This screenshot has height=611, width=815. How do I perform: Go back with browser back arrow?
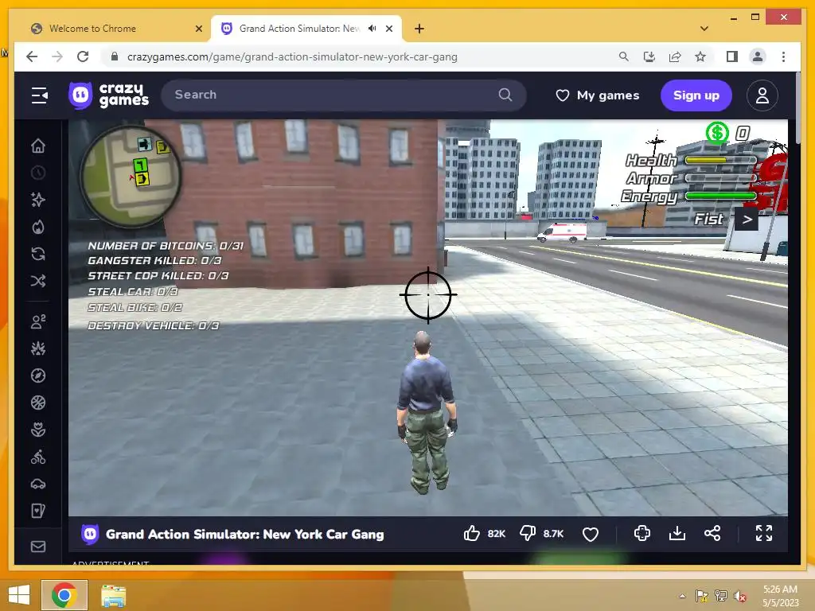pos(32,56)
